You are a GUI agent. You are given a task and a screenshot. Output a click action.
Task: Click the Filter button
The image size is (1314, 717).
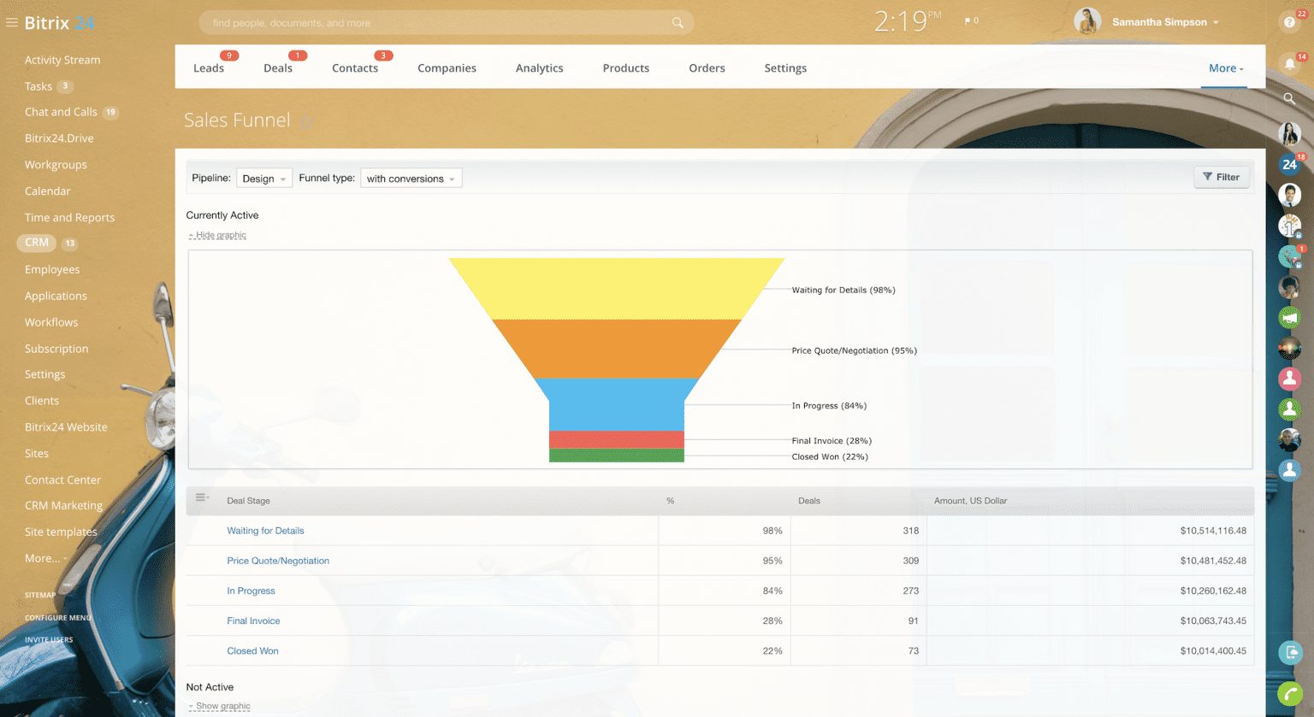pyautogui.click(x=1221, y=177)
